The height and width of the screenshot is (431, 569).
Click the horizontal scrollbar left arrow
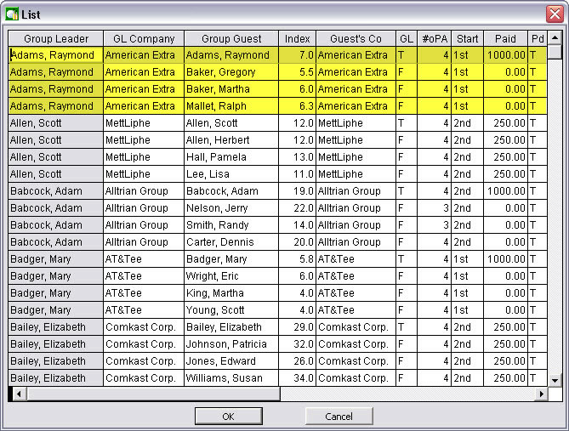(19, 394)
